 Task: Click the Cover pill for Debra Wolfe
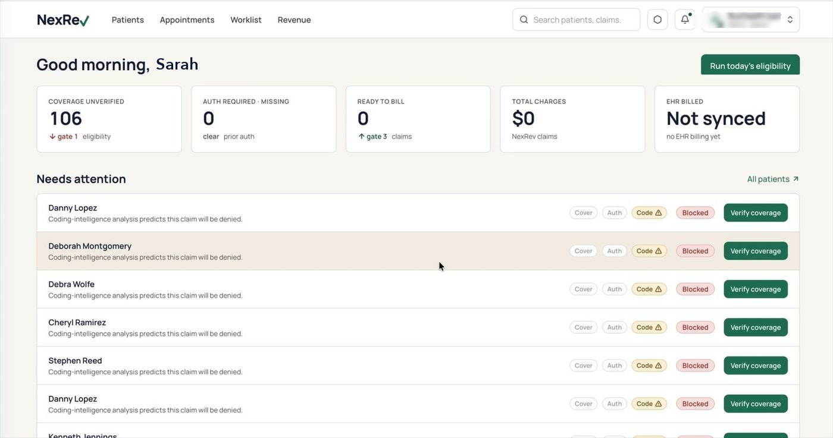click(583, 289)
